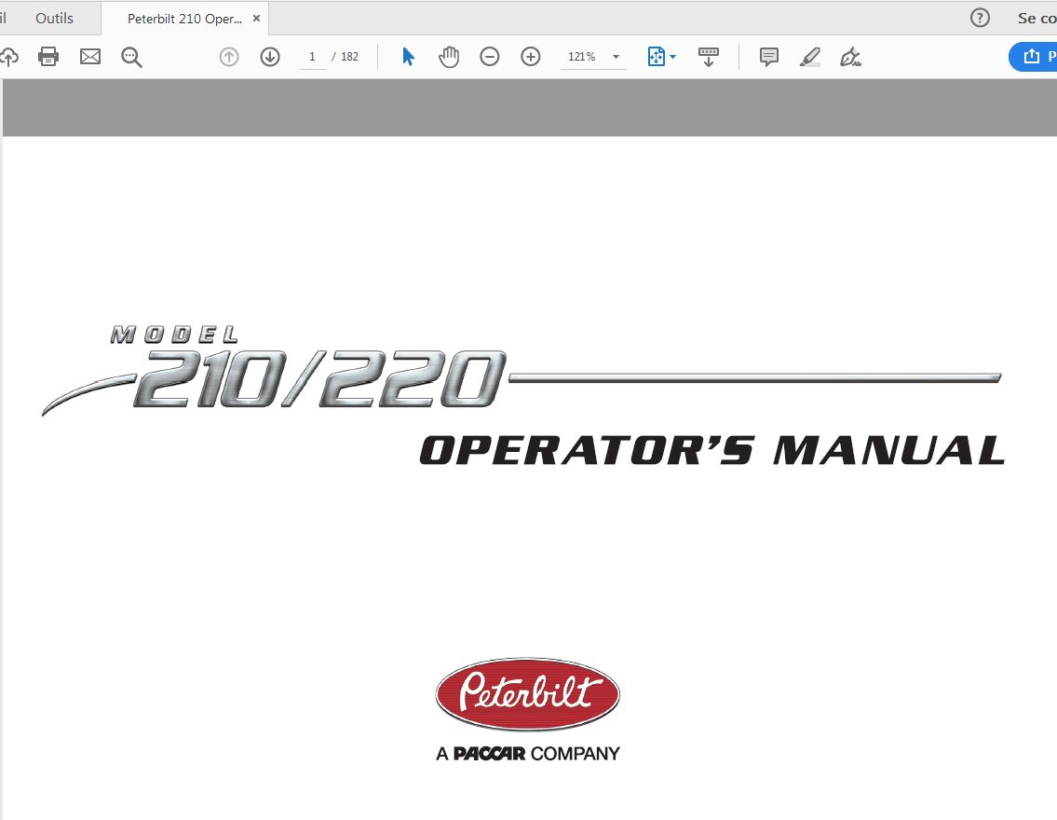
Task: Click the OPERATOR'S MANUAL title text
Action: coord(712,450)
